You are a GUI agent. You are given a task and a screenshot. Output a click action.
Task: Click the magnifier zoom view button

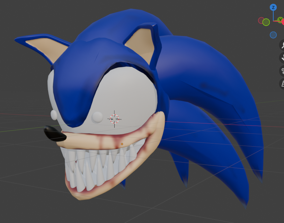point(282,45)
